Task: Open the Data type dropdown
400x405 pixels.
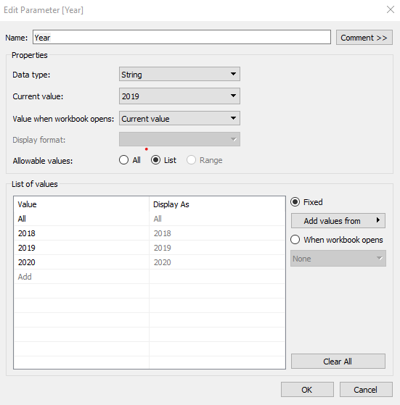Action: (x=179, y=74)
